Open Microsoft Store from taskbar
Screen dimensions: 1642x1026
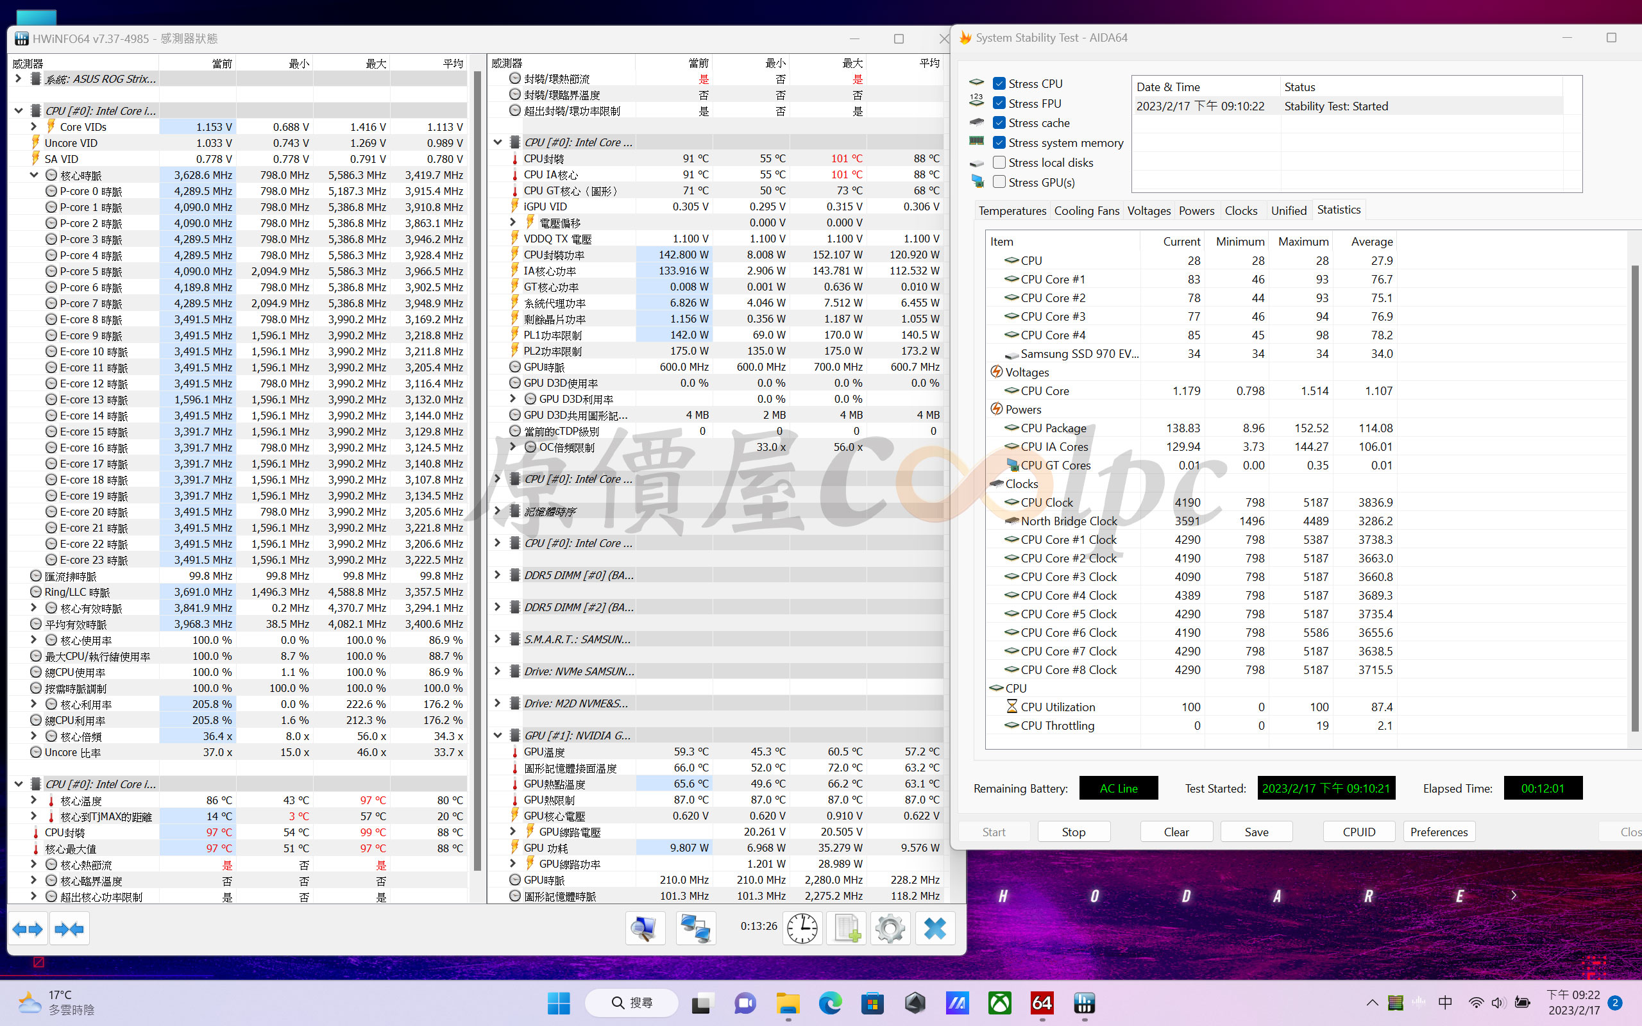pos(872,1002)
